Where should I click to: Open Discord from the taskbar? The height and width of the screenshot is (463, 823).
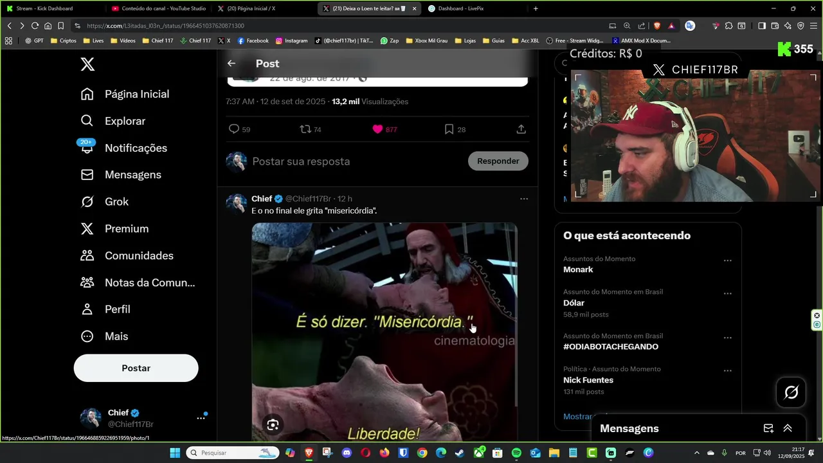[347, 453]
